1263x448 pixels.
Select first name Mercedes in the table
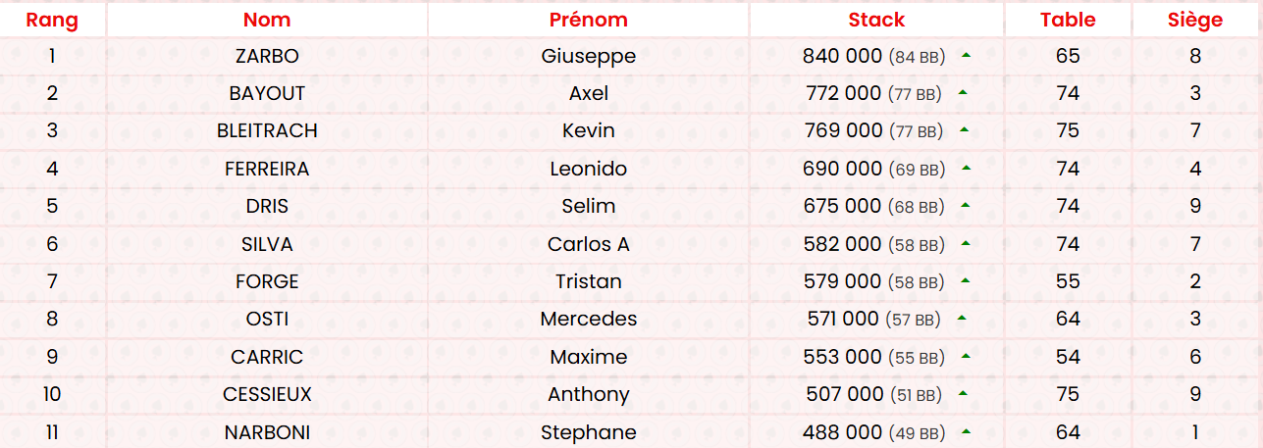(589, 319)
